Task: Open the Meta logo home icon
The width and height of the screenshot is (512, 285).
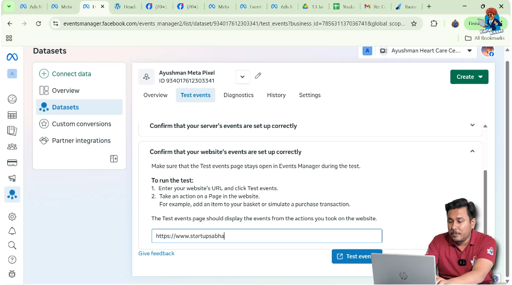Action: point(12,57)
